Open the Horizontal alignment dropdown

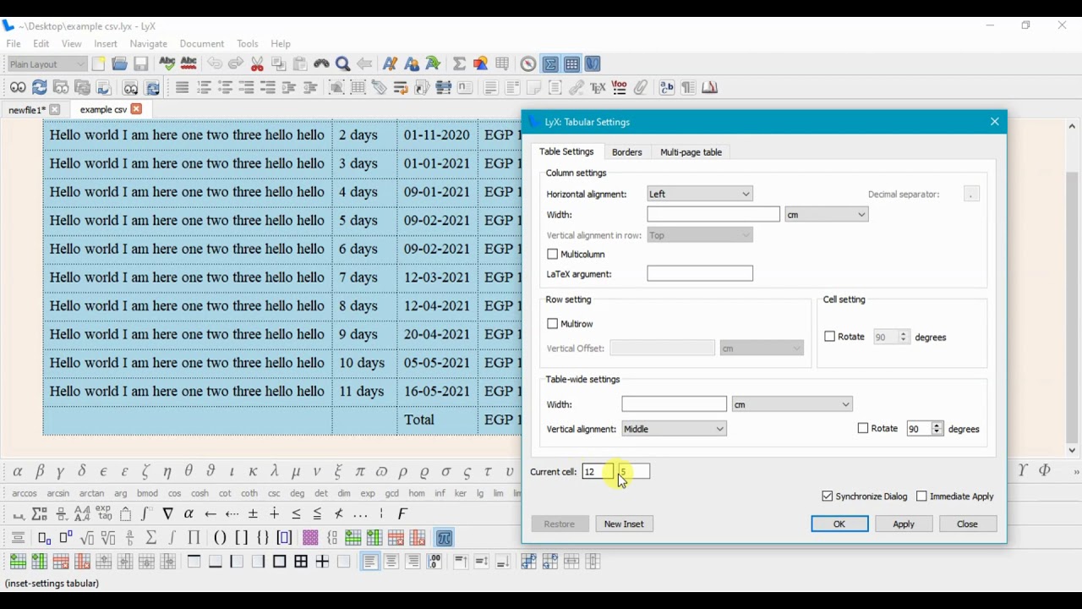(x=700, y=195)
